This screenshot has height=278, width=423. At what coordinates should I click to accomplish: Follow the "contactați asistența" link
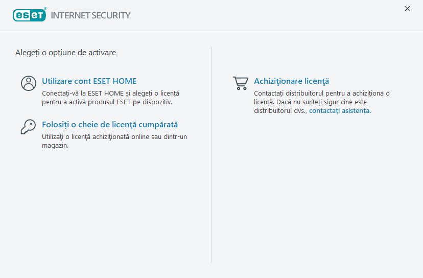(340, 110)
